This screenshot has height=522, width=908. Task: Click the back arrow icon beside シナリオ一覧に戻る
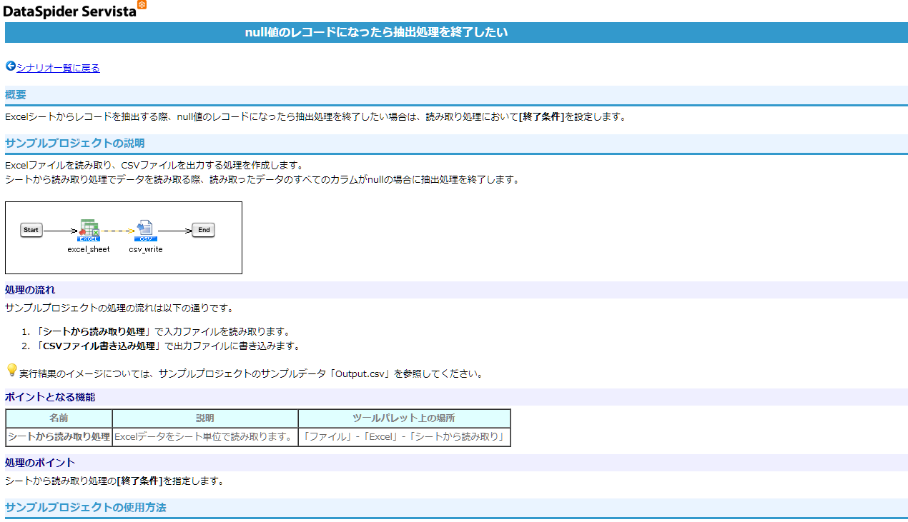click(11, 66)
